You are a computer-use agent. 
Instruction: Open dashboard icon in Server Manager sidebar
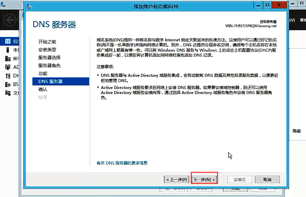pos(8,41)
